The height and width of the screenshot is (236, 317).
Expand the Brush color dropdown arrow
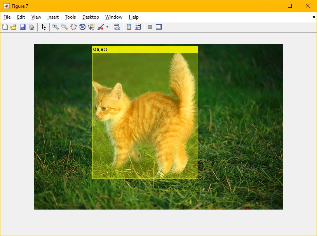107,27
